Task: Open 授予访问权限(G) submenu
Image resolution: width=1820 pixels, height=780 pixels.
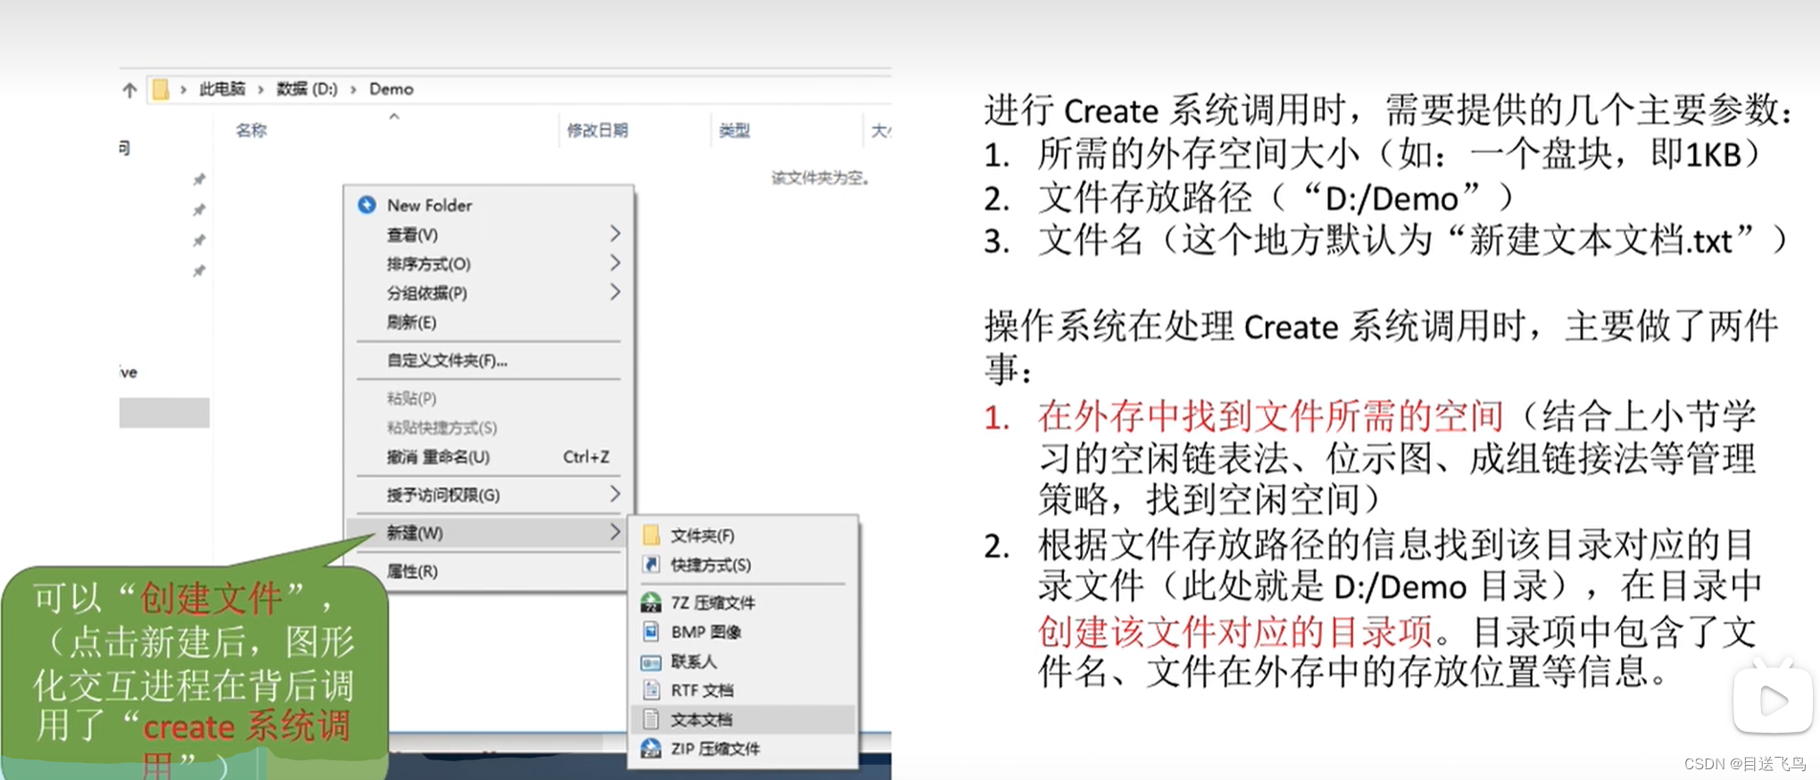Action: [x=488, y=494]
